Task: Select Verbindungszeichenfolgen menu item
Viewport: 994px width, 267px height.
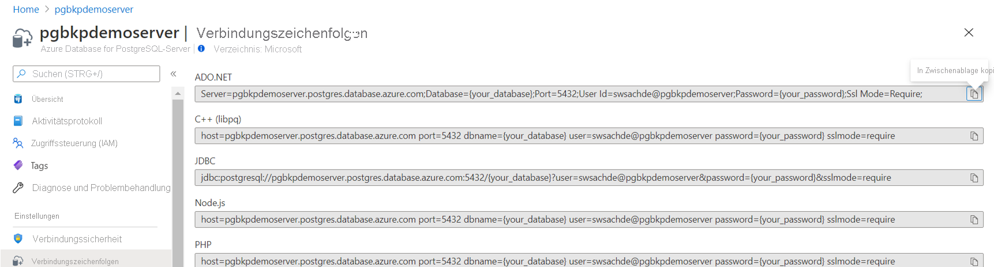Action: 87,261
